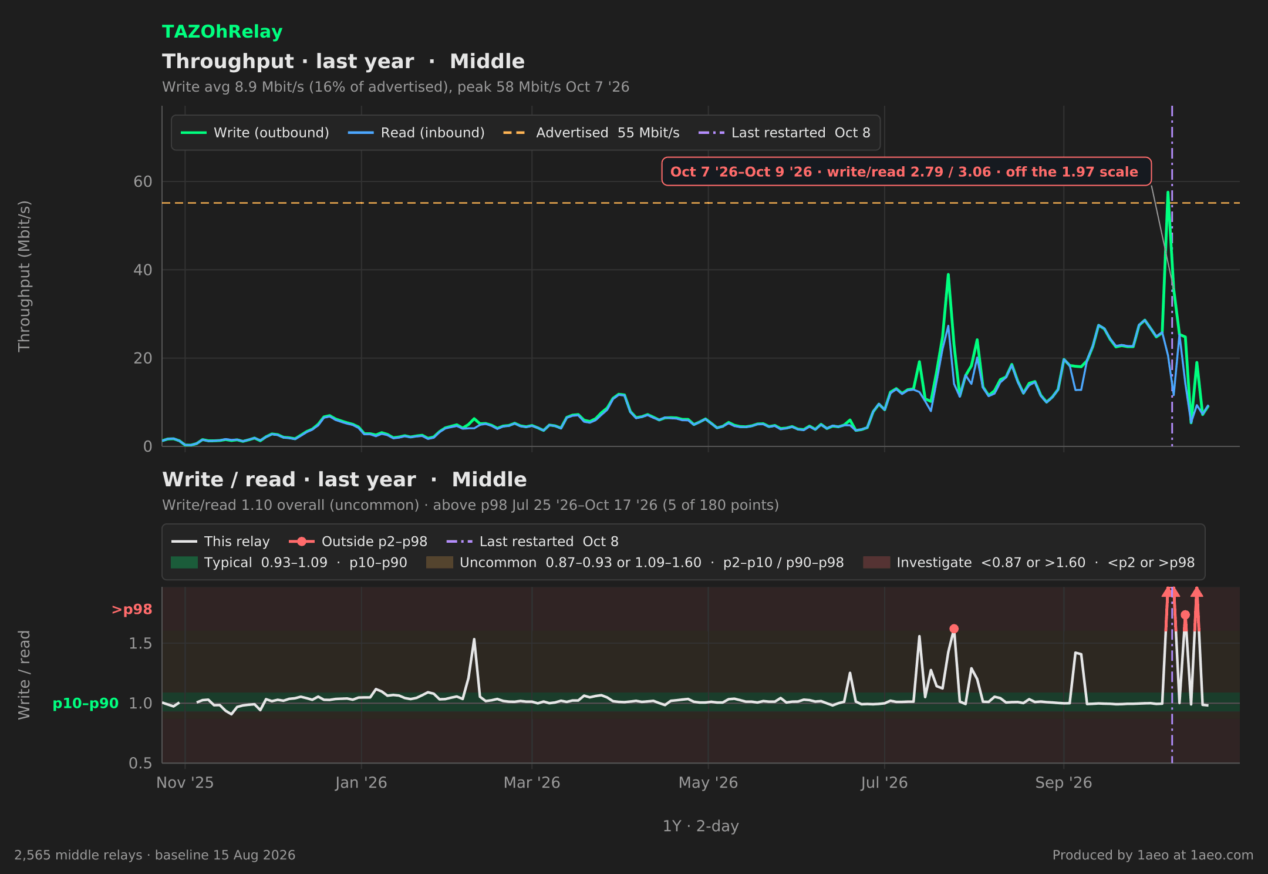
Task: Click the Jul '26 x-axis label
Action: pos(884,782)
